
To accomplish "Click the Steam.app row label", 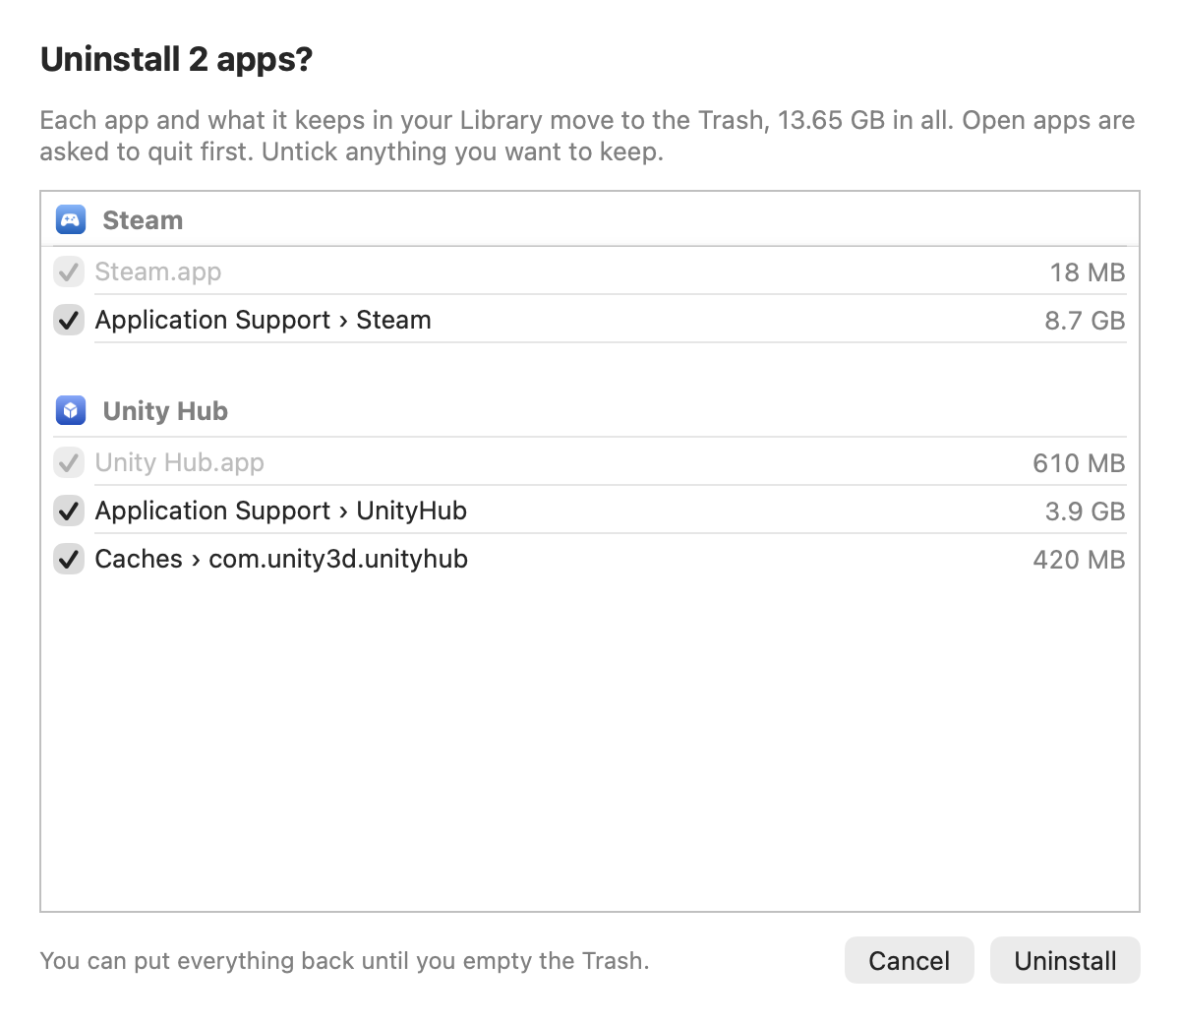I will tap(158, 271).
